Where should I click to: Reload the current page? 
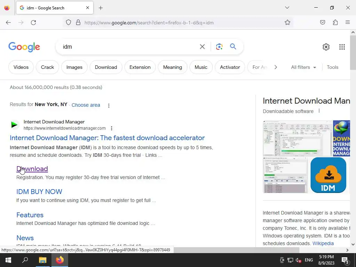coord(33,23)
